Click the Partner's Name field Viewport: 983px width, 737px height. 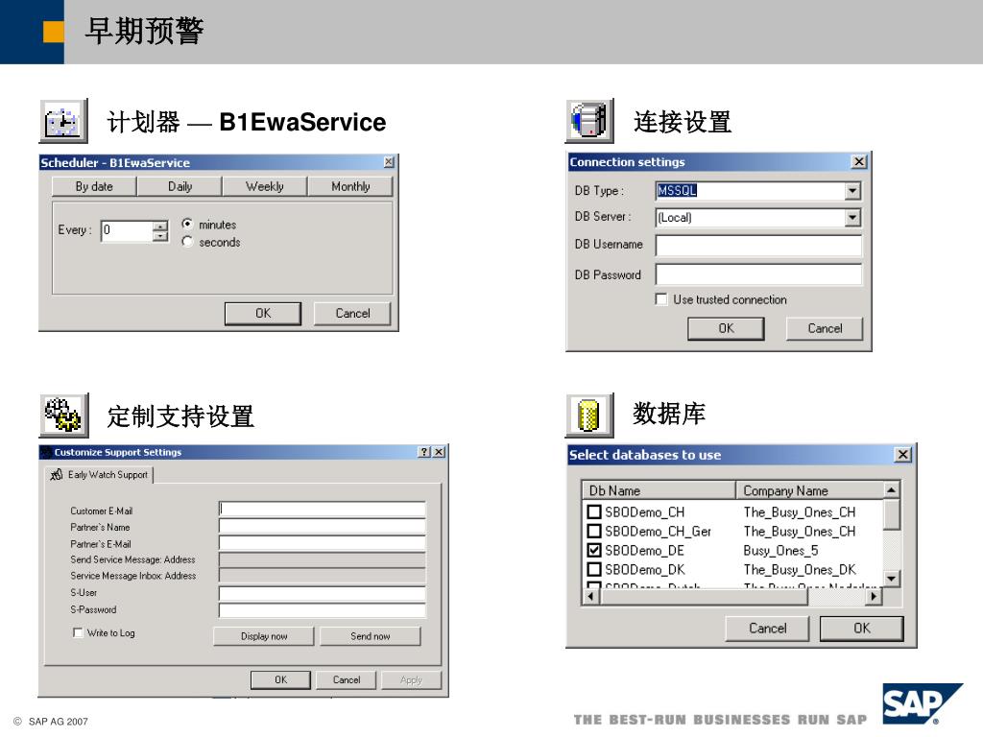(323, 526)
